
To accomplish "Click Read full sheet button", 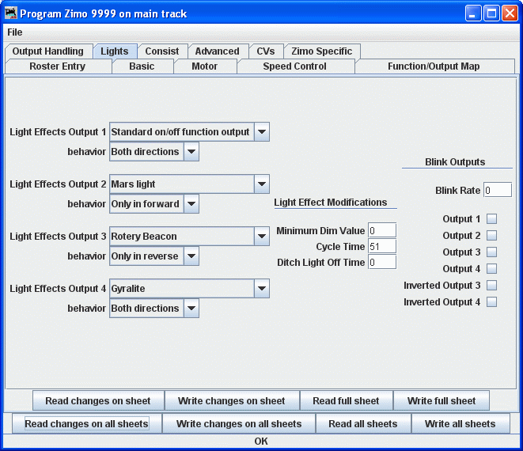I will (x=347, y=400).
